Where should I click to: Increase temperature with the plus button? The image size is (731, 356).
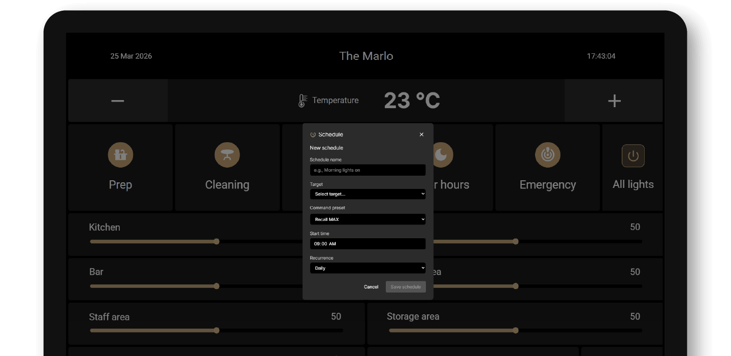pyautogui.click(x=614, y=101)
